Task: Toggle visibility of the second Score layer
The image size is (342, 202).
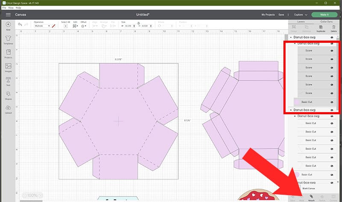Action: [332, 59]
